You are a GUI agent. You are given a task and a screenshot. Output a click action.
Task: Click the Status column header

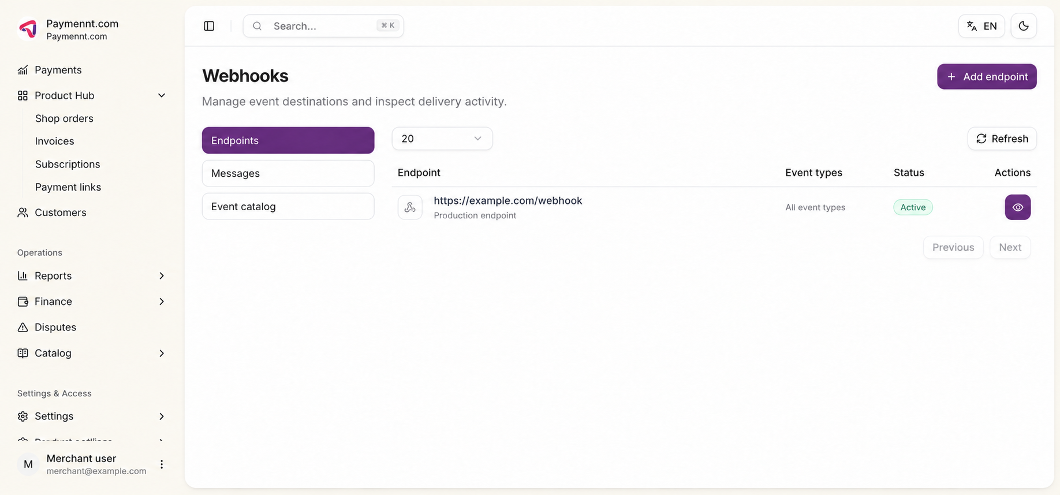(909, 173)
